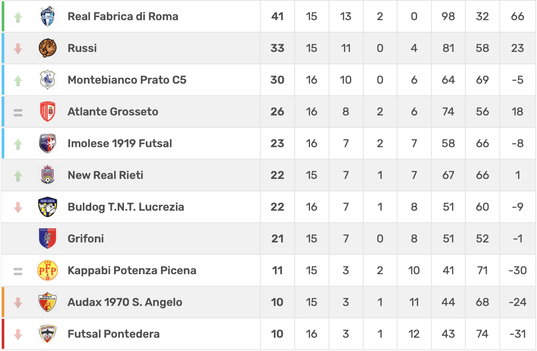Click the equals sign beside Atlante Grosseto
The image size is (537, 351).
pyautogui.click(x=18, y=113)
